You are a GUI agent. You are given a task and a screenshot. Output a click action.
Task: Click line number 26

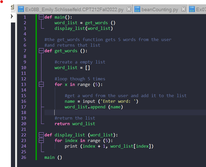pos(24,157)
